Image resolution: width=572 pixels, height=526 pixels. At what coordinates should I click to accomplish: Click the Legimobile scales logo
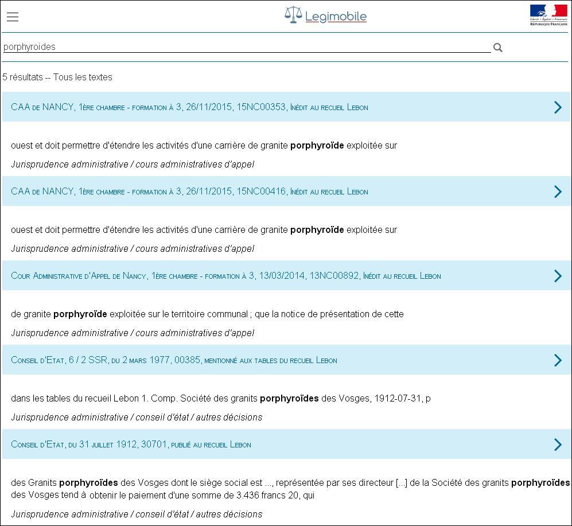pyautogui.click(x=293, y=15)
